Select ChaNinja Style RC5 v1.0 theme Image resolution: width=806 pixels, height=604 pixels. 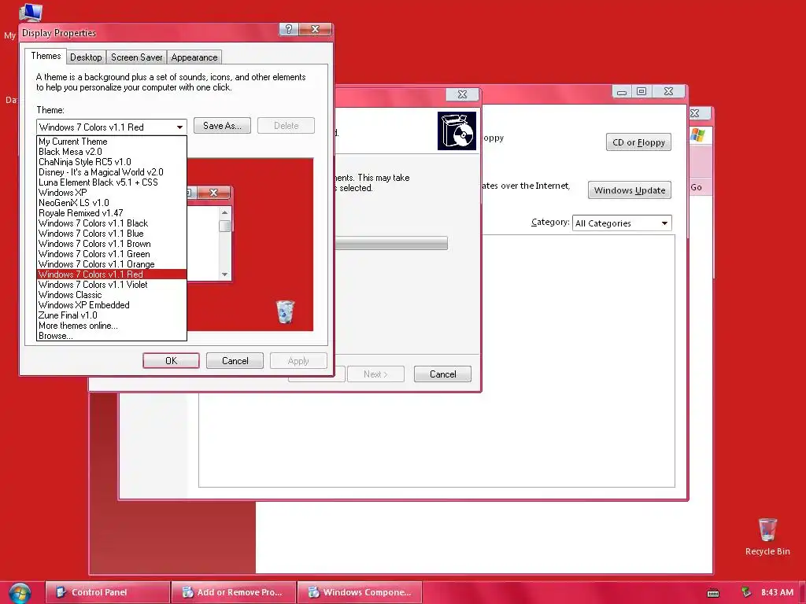pos(112,162)
